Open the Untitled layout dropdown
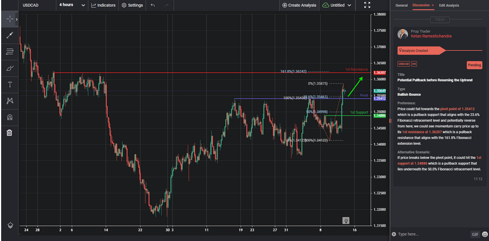Image resolution: width=489 pixels, height=241 pixels. (337, 5)
